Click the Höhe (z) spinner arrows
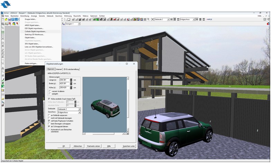 71,87
